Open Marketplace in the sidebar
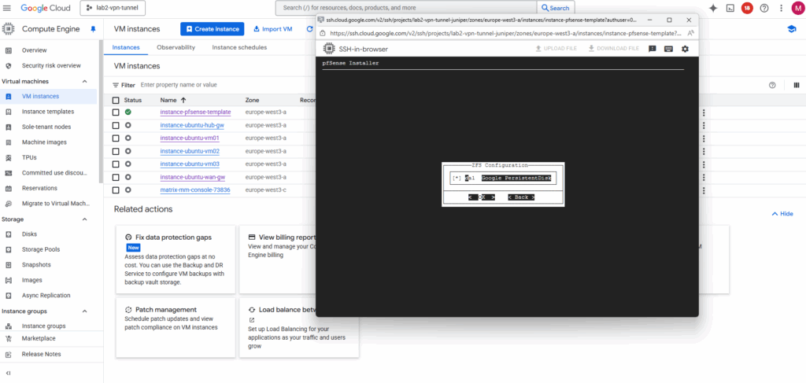The height and width of the screenshot is (383, 806). coord(39,338)
